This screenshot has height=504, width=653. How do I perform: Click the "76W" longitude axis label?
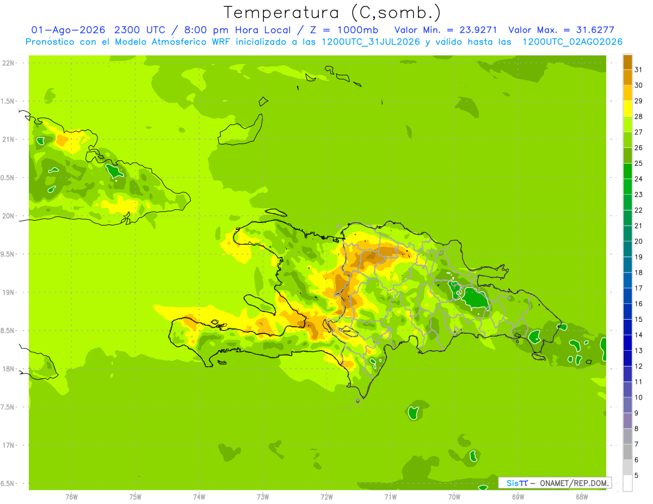pos(71,497)
